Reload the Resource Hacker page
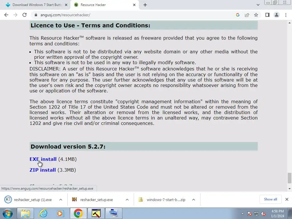The image size is (292, 219). point(25,15)
